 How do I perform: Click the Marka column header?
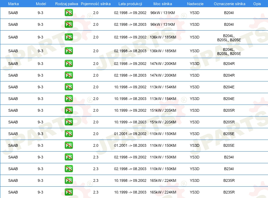click(13, 4)
